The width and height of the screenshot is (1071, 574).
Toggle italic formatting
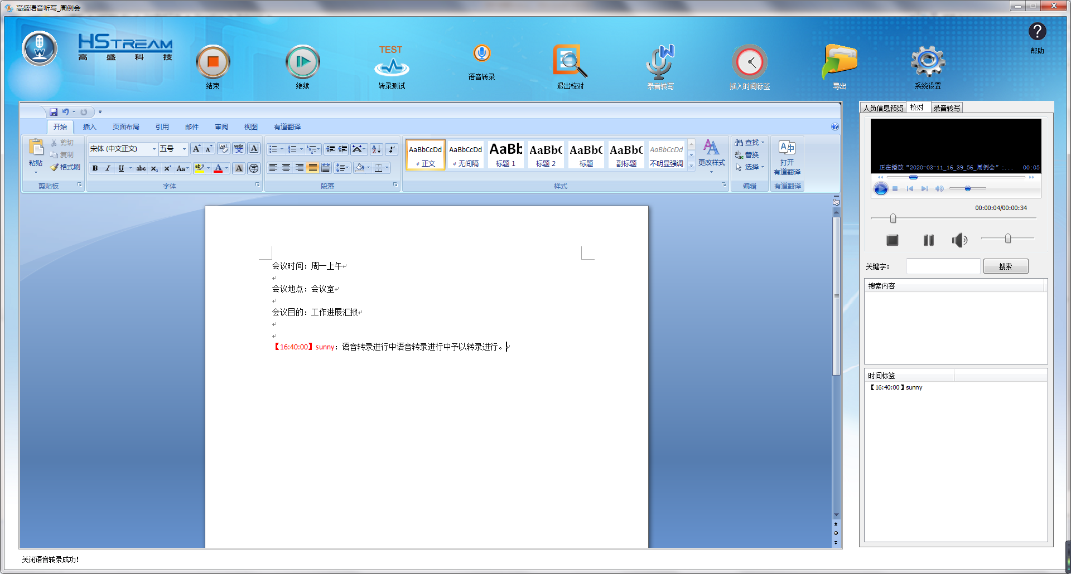108,168
